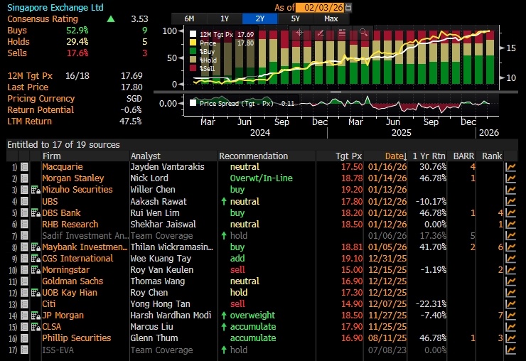This screenshot has width=526, height=361.
Task: Open chart icon in Citi row
Action: [x=510, y=304]
